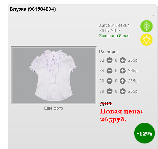Click the Заказано 8 раз text

click(114, 36)
